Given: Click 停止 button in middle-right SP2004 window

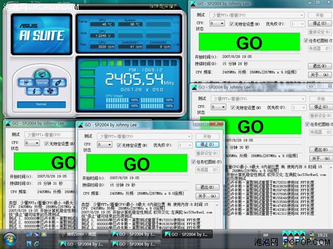Looking at the screenshot, I should [321, 107].
